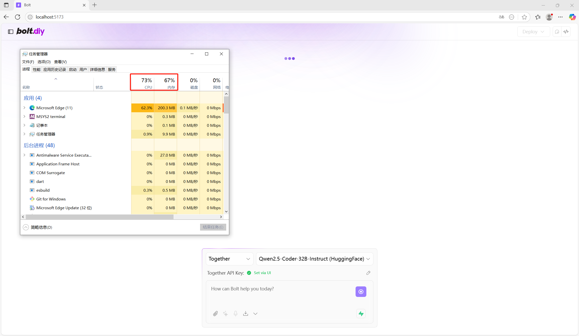Click the horizontal scrollbar thumb in Task Manager
Screen dimensions: 579x336
(100, 217)
